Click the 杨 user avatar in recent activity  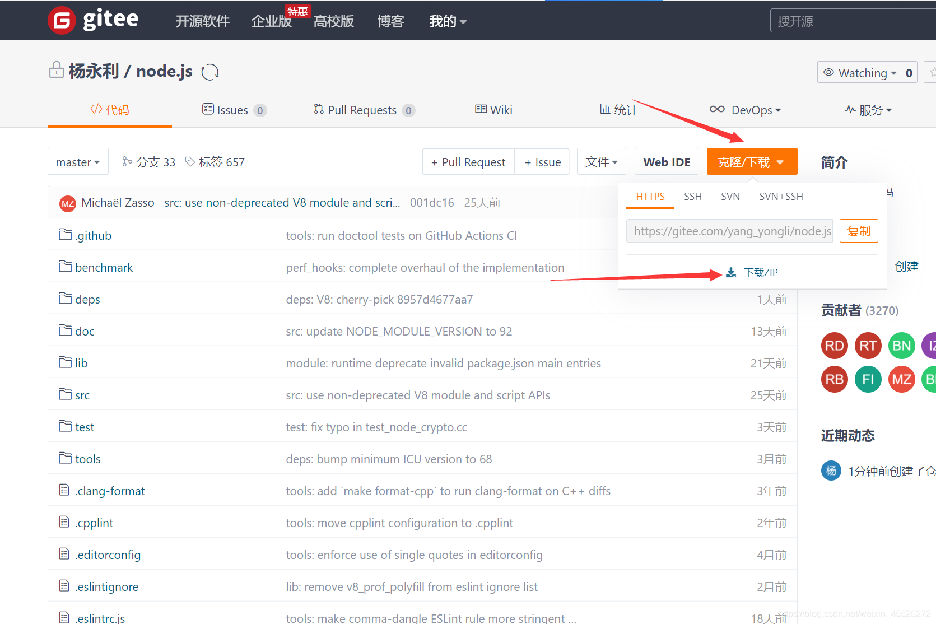click(x=831, y=471)
